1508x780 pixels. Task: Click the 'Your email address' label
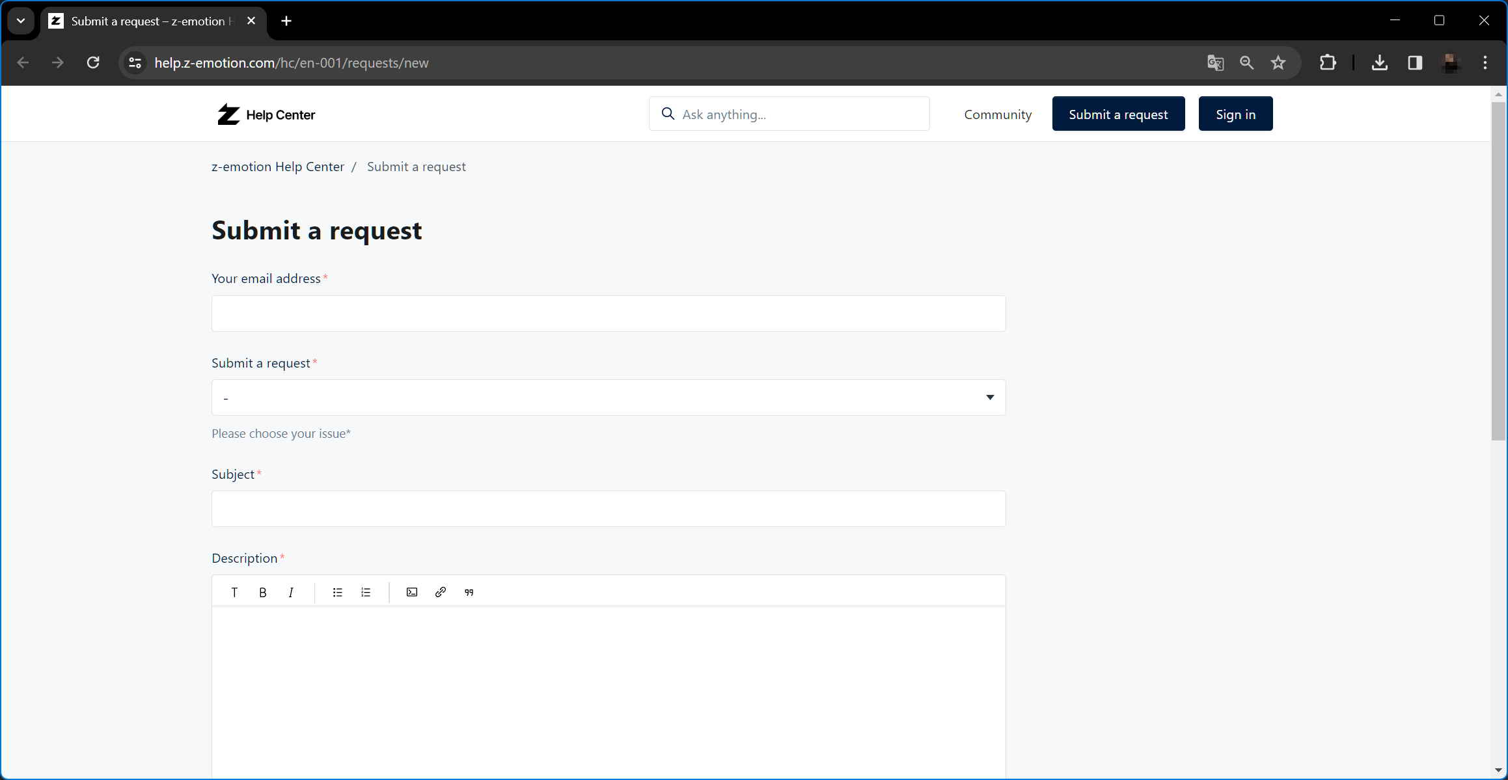pos(266,278)
